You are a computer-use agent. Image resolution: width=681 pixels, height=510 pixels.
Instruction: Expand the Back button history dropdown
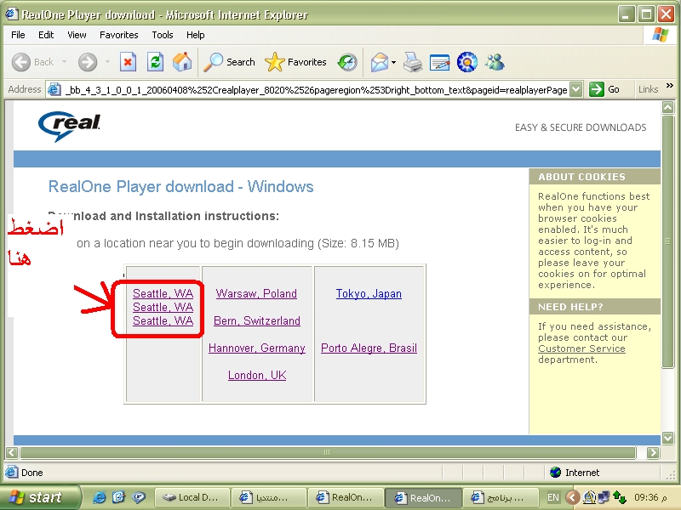[64, 62]
